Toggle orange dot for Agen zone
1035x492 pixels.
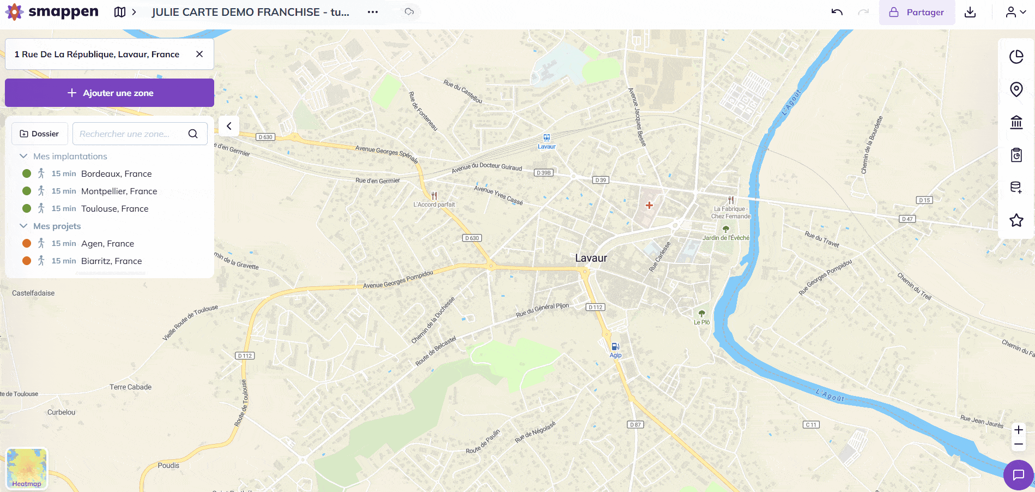tap(27, 243)
